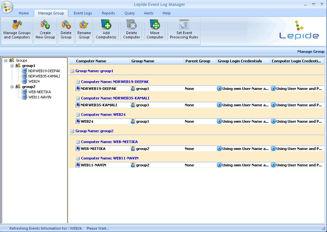Collapse group1 node in the tree
327x232 pixels.
(12, 66)
